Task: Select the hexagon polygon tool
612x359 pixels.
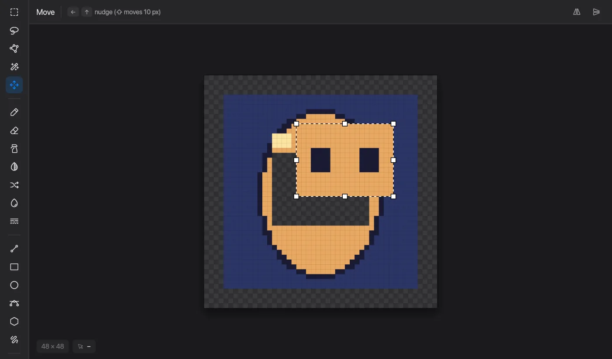Action: tap(14, 321)
